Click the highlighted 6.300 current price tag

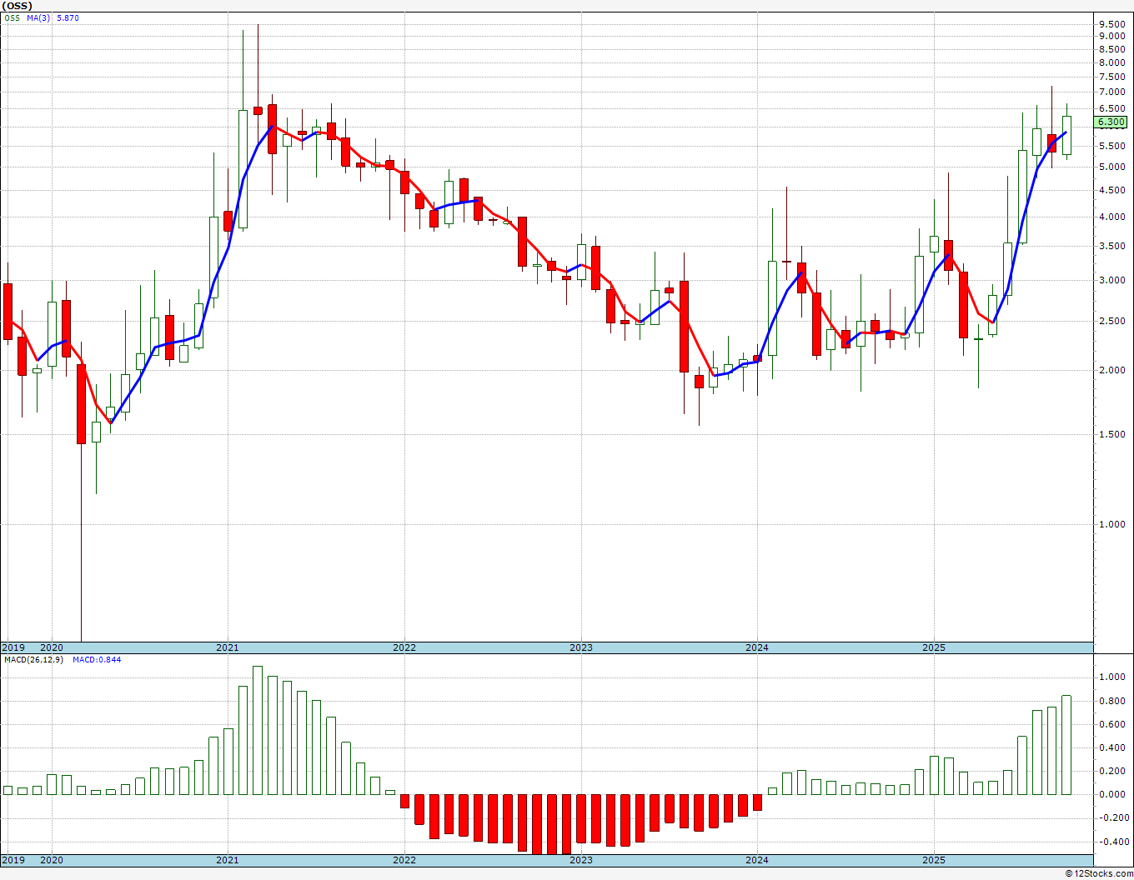(1111, 122)
